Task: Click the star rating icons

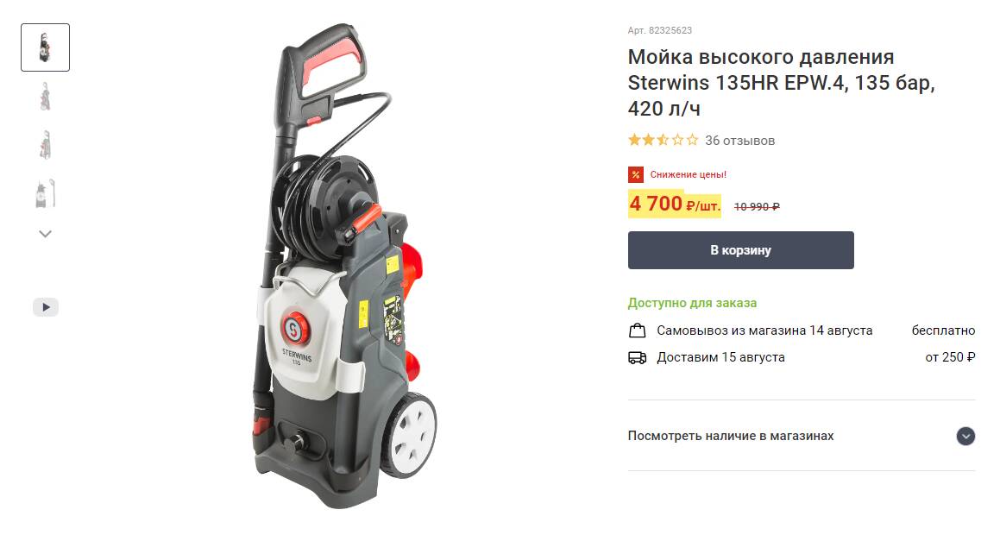Action: pyautogui.click(x=663, y=140)
